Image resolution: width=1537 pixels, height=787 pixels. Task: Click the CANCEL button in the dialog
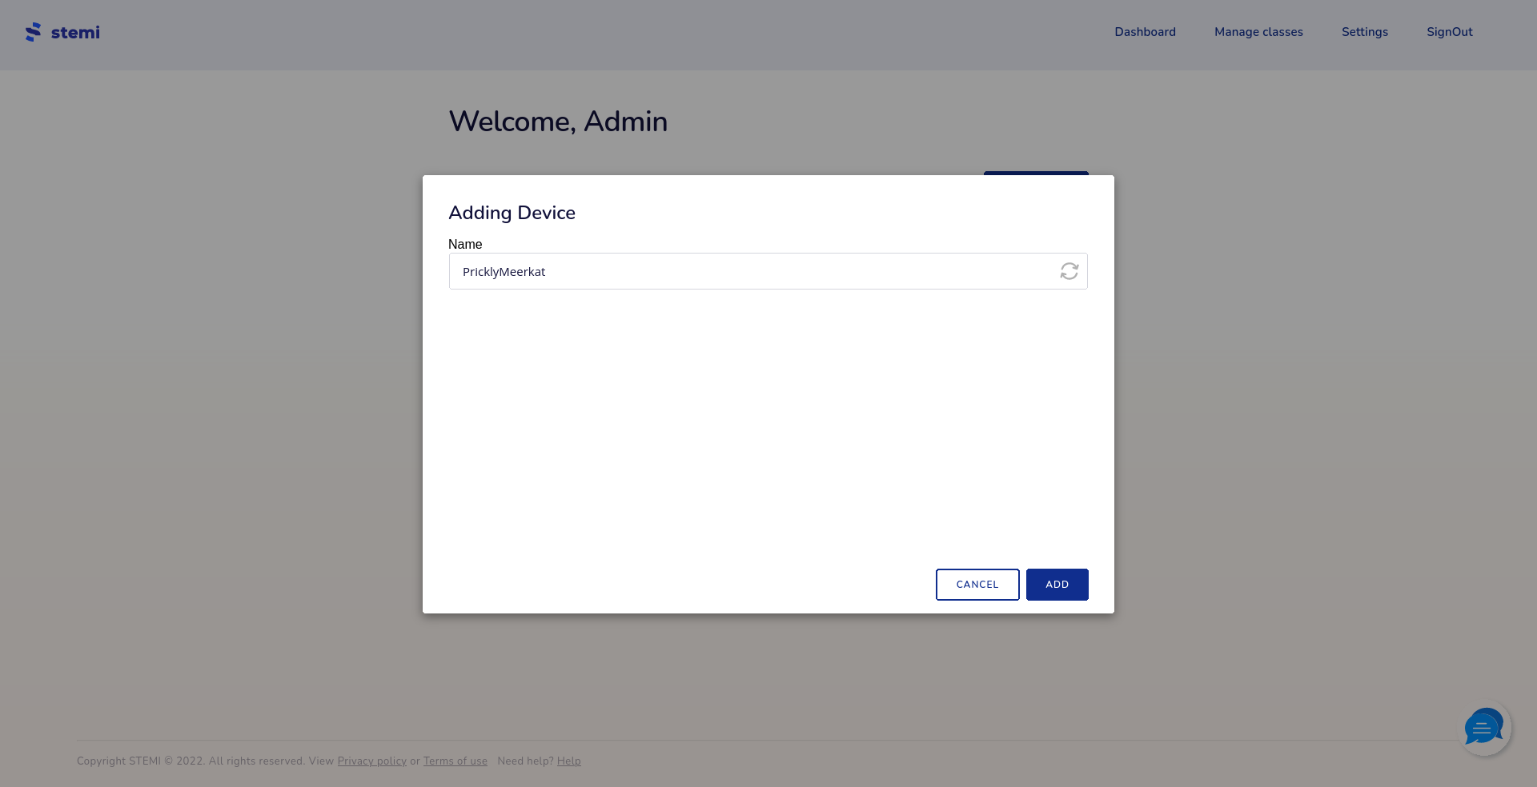click(977, 585)
